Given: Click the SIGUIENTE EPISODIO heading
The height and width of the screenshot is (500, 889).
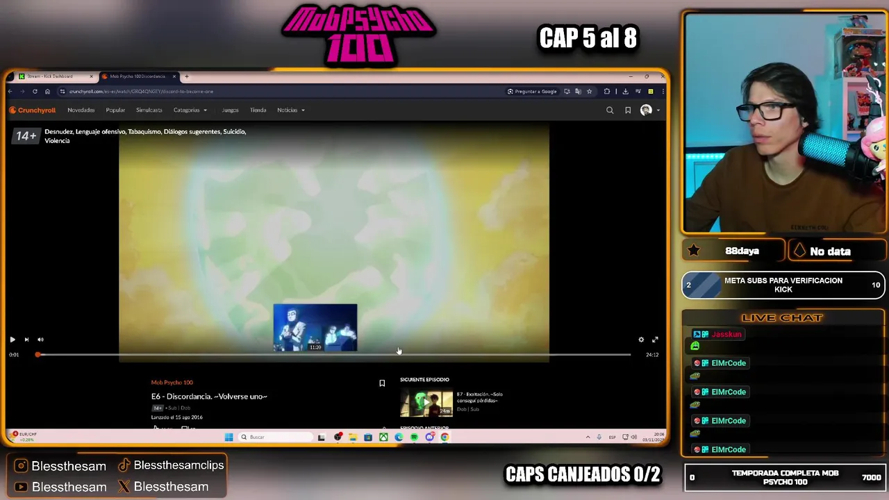Looking at the screenshot, I should coord(424,379).
